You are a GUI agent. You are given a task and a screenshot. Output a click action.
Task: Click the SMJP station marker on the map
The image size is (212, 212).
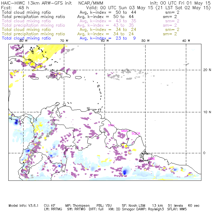(124, 131)
